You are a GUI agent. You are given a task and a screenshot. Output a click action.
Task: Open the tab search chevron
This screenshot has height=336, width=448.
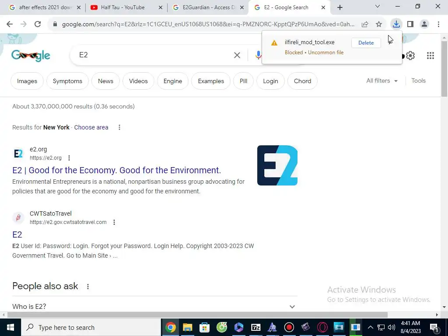[377, 6]
